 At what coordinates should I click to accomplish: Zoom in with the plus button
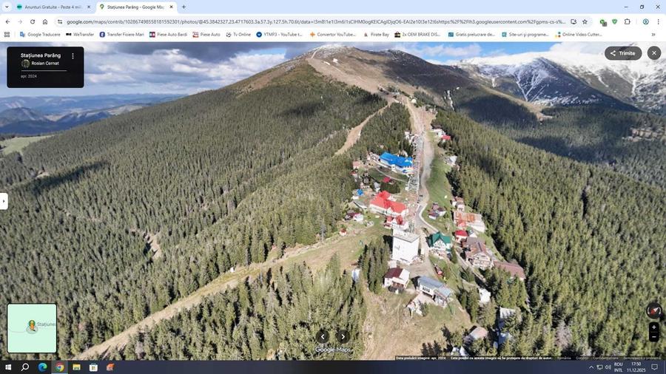[x=653, y=327]
